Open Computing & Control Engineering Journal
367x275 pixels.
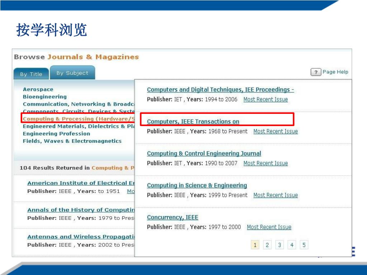click(204, 153)
